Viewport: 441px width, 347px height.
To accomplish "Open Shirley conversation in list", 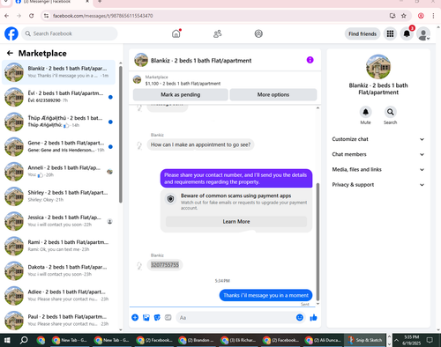I will coord(58,196).
